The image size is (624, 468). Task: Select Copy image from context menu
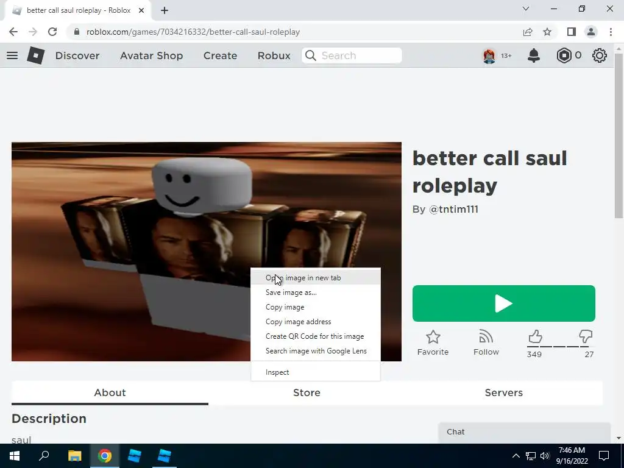[316, 307]
